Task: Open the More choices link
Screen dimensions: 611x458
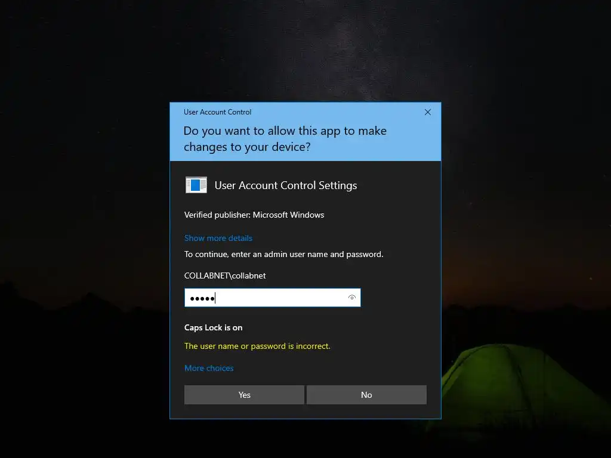Action: click(x=209, y=368)
